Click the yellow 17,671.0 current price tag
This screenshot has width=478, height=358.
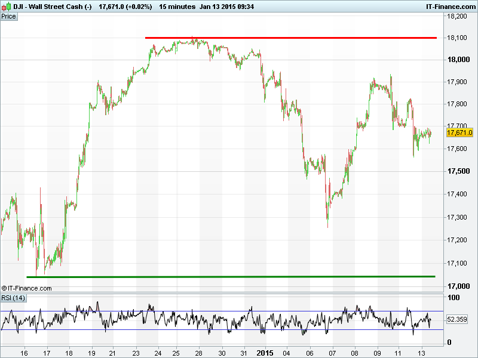click(x=459, y=132)
